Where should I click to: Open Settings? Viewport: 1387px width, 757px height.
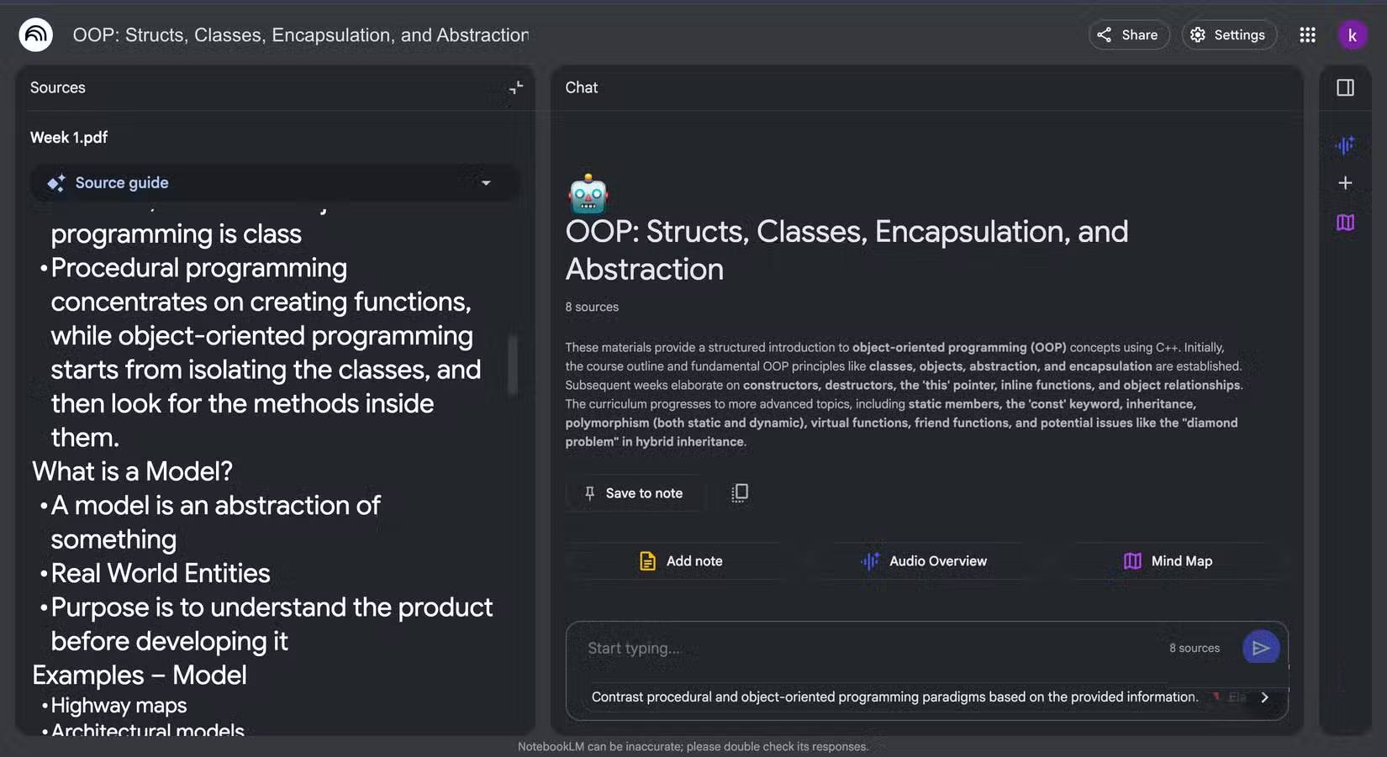tap(1229, 34)
